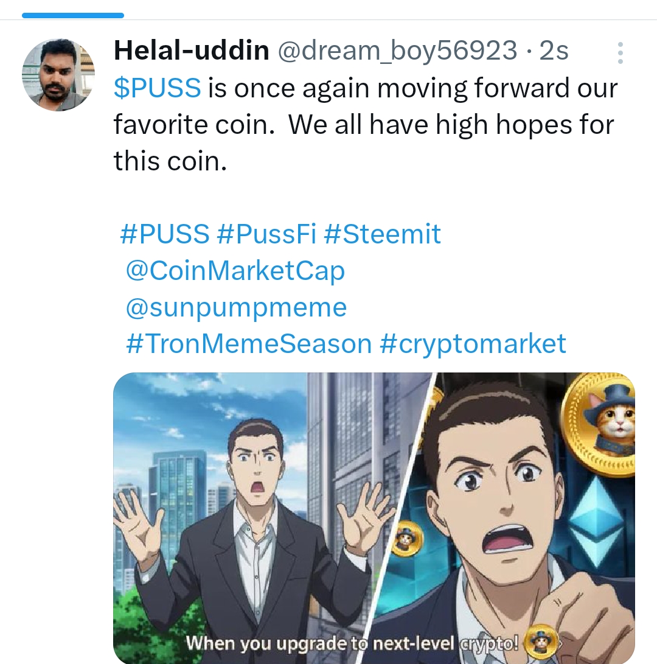Open Helal-uddin's profile avatar photo
Image resolution: width=657 pixels, height=664 pixels.
point(58,75)
